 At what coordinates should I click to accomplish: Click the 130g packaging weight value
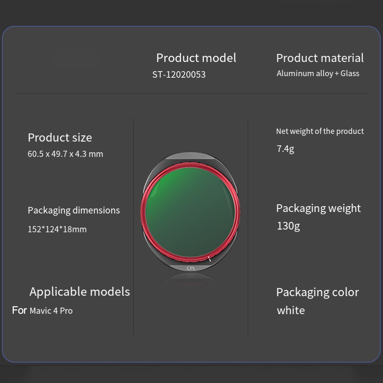(x=288, y=226)
